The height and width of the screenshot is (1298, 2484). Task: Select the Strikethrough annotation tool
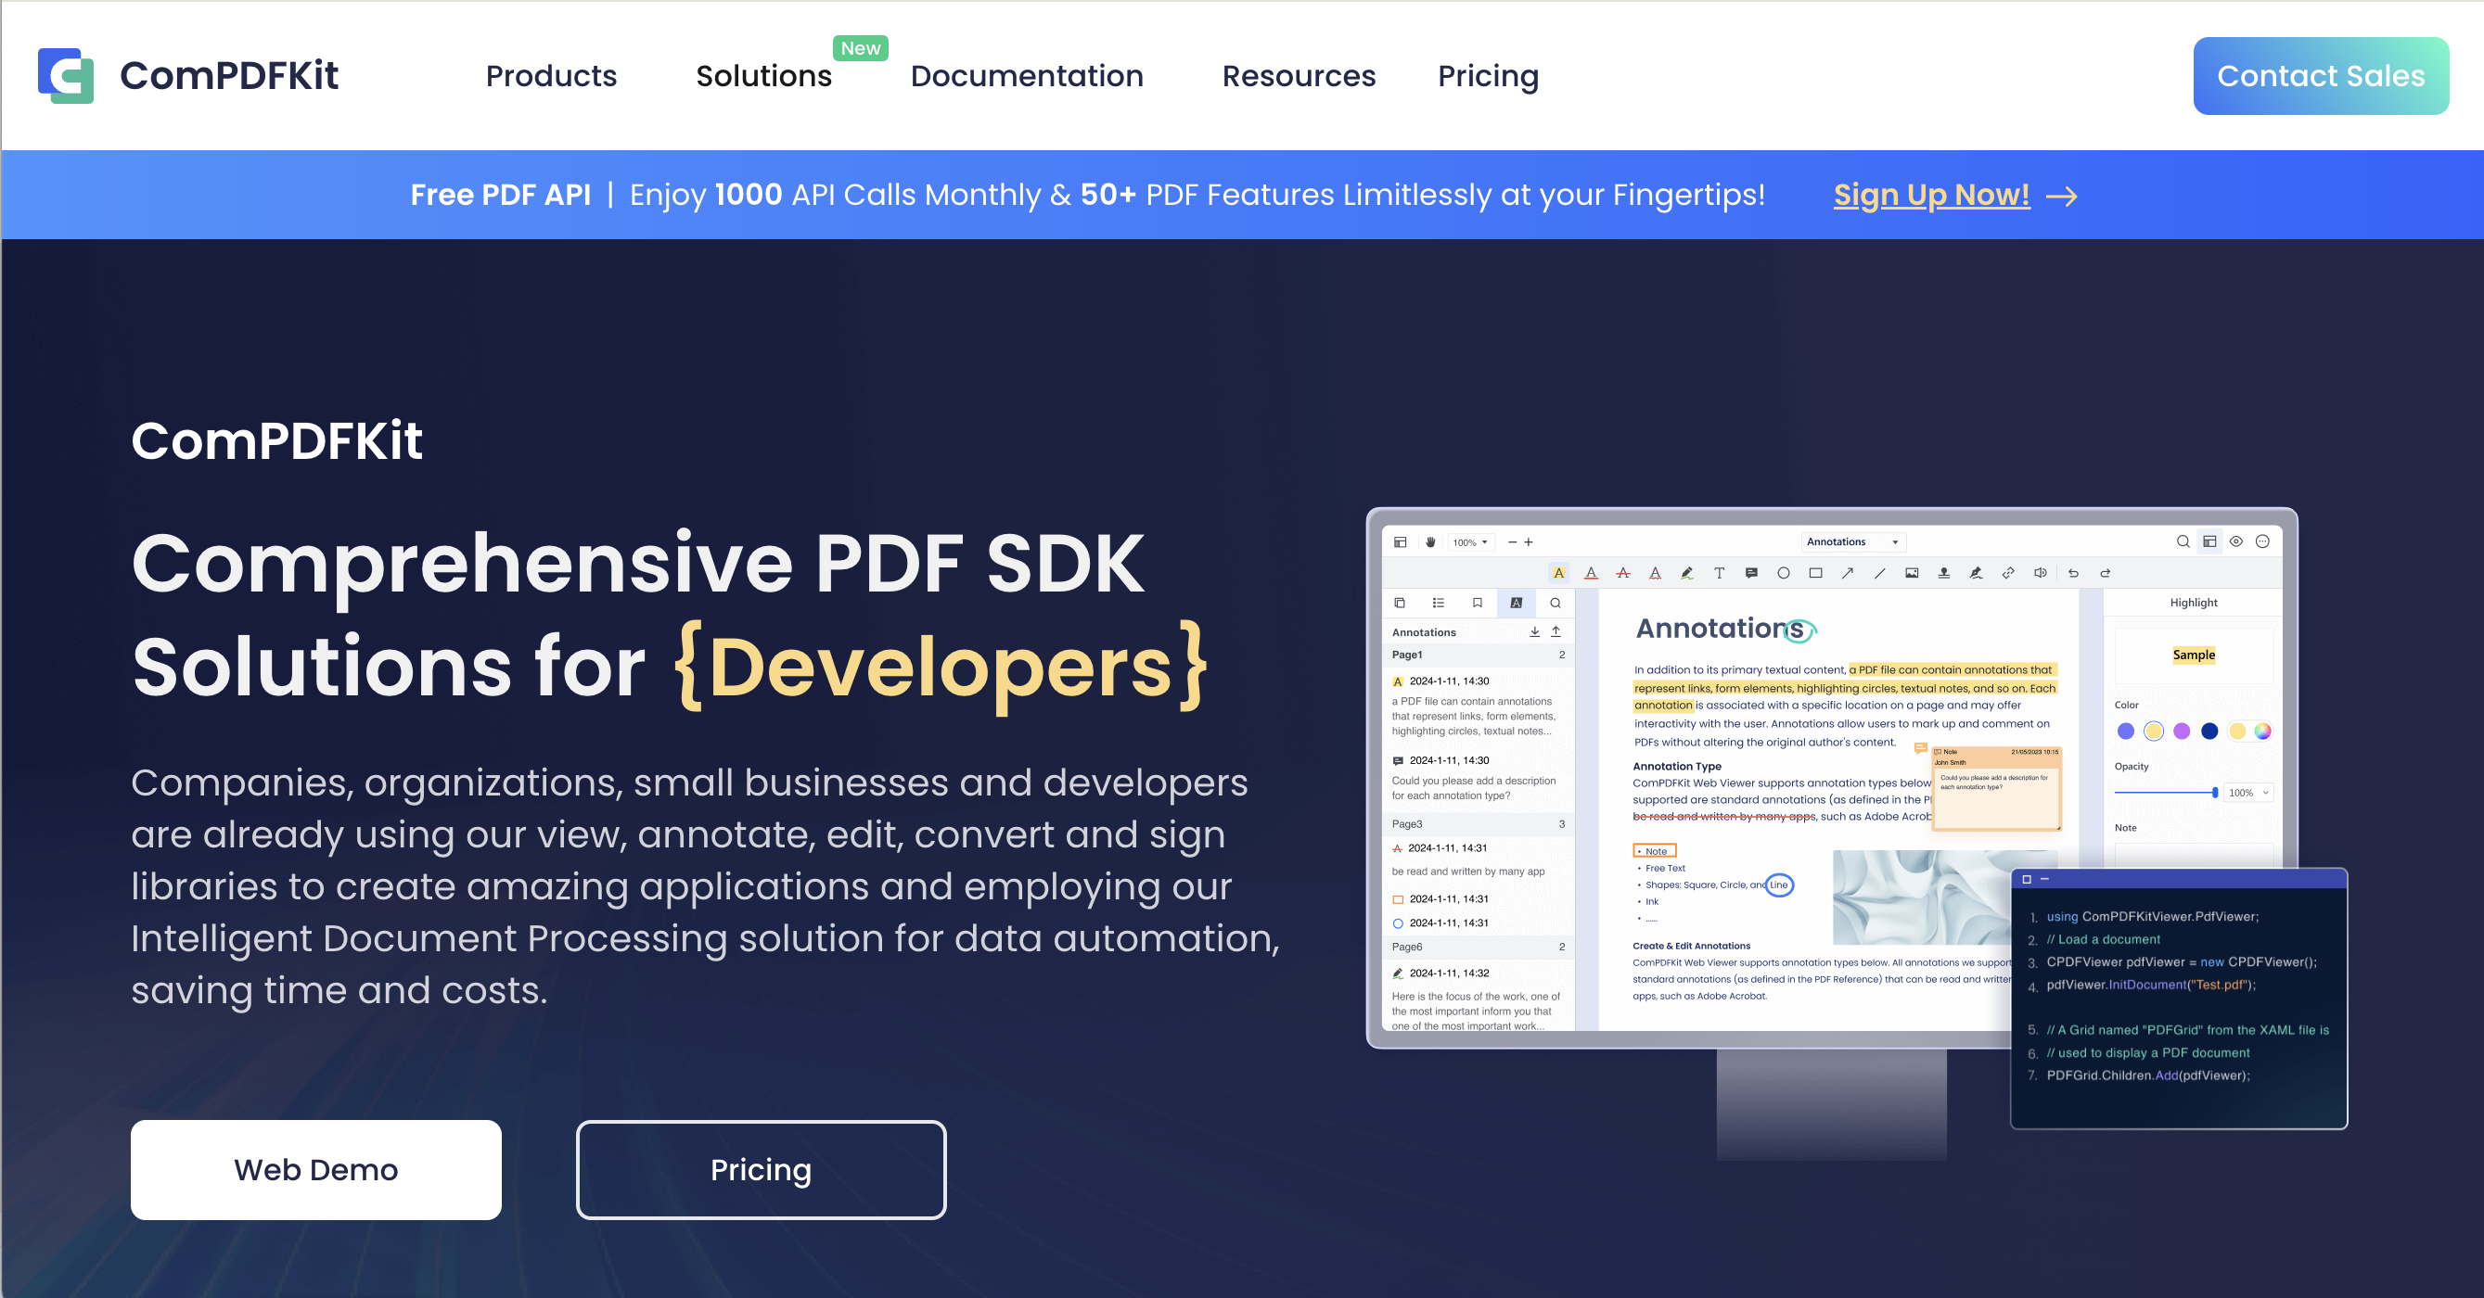point(1623,573)
